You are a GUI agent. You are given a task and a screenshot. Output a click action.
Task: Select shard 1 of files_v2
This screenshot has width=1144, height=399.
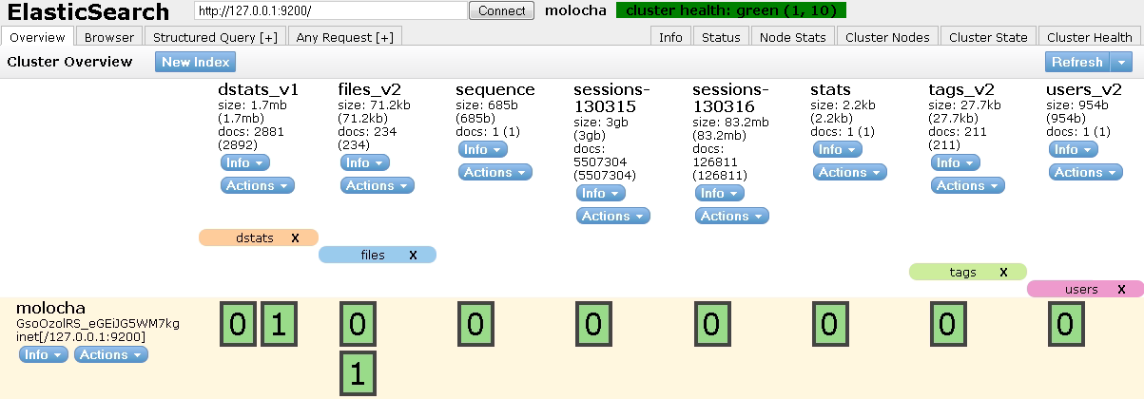[x=358, y=373]
